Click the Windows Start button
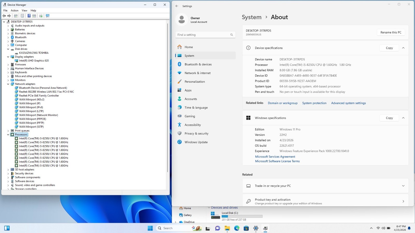415x233 pixels. [150, 228]
